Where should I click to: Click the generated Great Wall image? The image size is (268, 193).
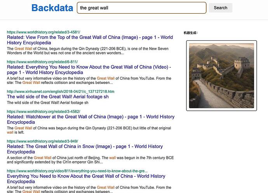pyautogui.click(x=221, y=76)
